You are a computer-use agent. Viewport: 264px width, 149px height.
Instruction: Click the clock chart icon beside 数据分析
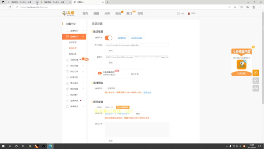(68, 77)
